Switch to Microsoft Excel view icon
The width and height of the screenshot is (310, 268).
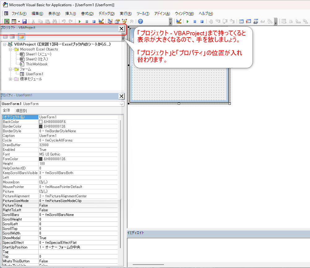pyautogui.click(x=7, y=21)
